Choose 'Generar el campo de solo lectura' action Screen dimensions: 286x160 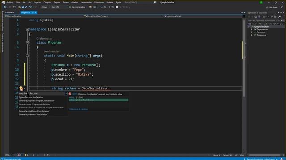(x=42, y=108)
